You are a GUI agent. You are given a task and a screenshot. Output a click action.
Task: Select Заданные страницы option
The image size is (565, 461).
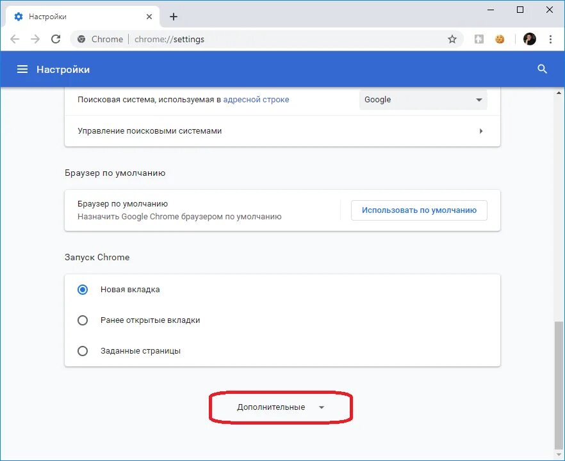[x=83, y=350]
